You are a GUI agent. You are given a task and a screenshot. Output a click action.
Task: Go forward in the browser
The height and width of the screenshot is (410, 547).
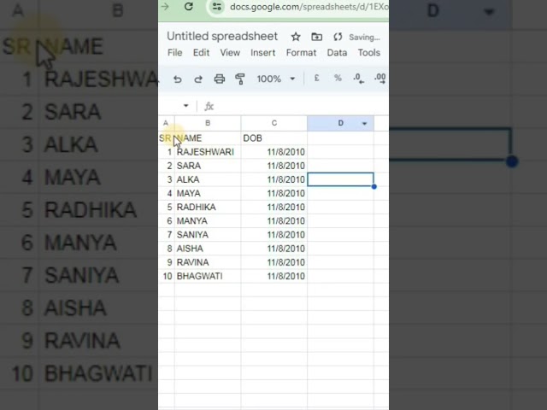click(x=165, y=6)
